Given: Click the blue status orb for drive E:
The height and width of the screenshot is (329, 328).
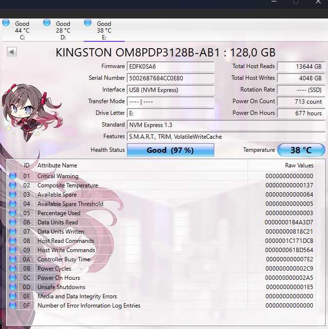Looking at the screenshot, I should 88,23.
